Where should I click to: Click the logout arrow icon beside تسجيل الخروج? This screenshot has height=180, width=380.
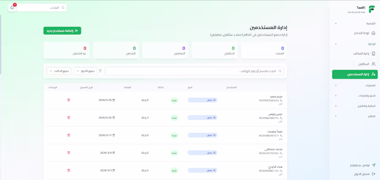click(x=373, y=174)
